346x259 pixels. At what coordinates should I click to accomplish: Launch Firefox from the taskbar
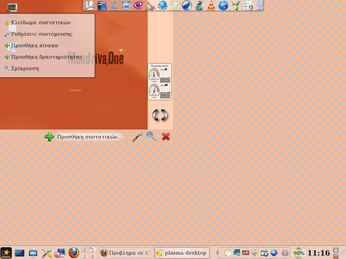[74, 253]
